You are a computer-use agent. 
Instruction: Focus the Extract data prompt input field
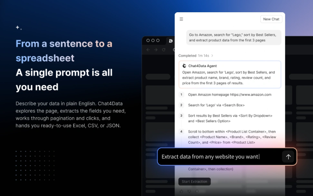click(x=220, y=157)
